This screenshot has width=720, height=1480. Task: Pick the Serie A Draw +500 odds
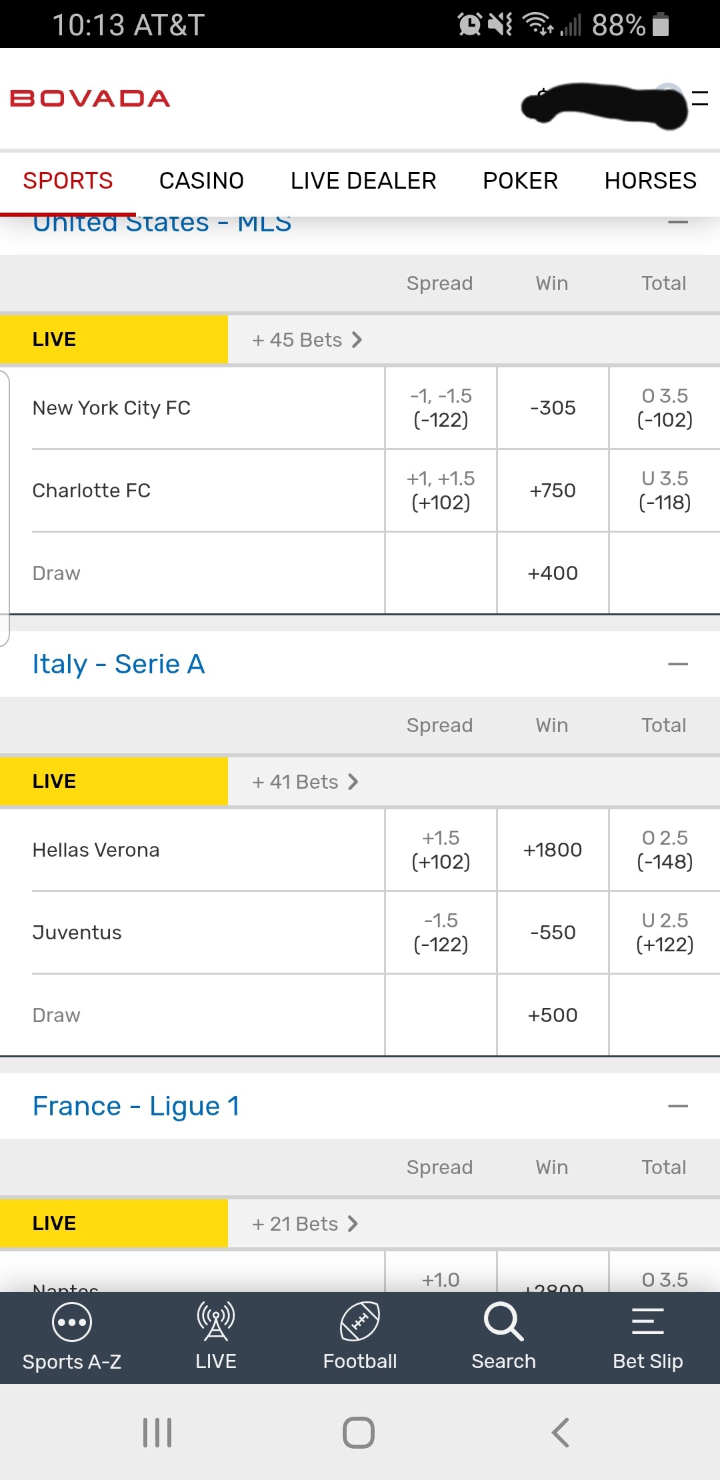pos(553,1015)
